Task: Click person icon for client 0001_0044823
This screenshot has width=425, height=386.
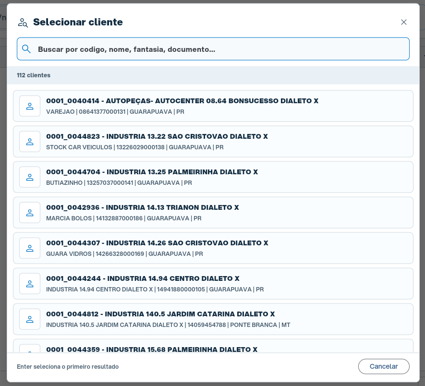Action: click(30, 142)
